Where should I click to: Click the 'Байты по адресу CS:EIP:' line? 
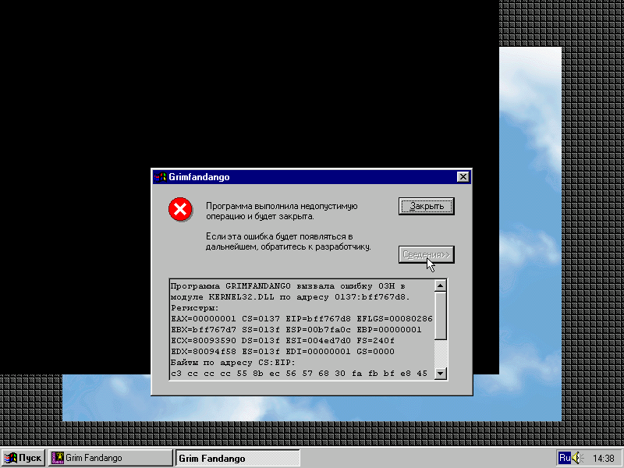232,363
